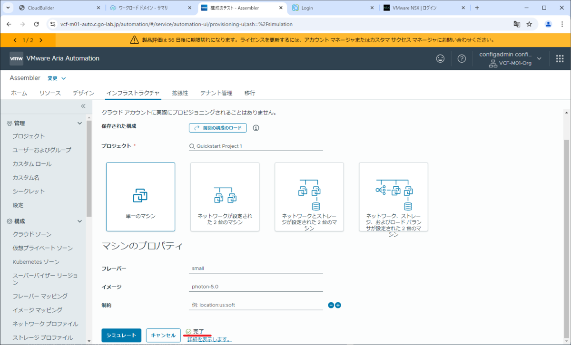
Task: Open the 移行 tab
Action: click(250, 93)
